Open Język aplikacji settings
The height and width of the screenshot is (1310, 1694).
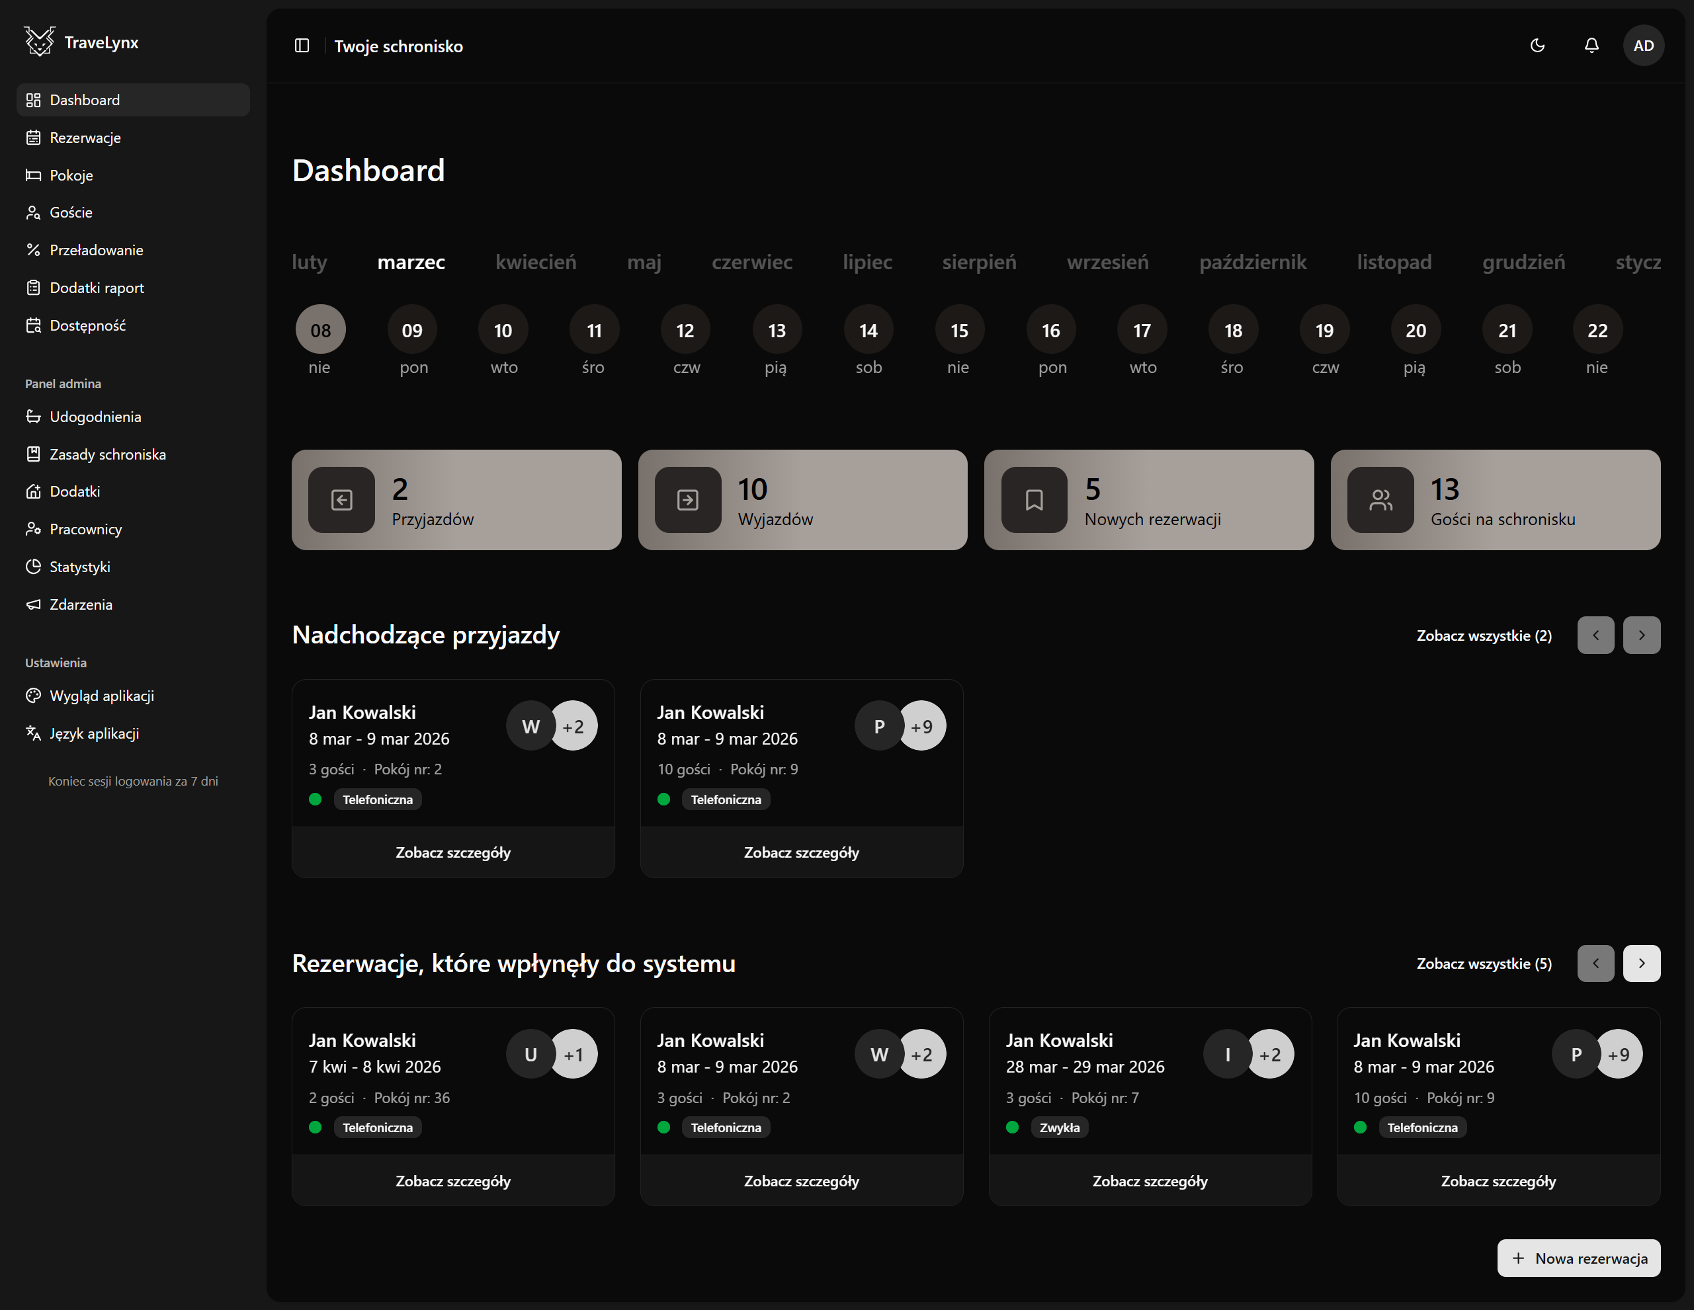94,734
